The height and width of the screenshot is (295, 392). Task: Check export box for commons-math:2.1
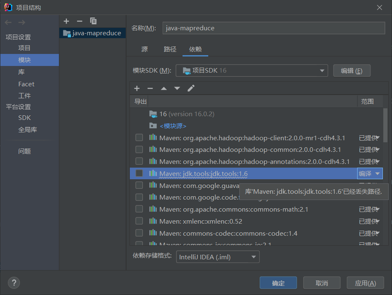(139, 209)
